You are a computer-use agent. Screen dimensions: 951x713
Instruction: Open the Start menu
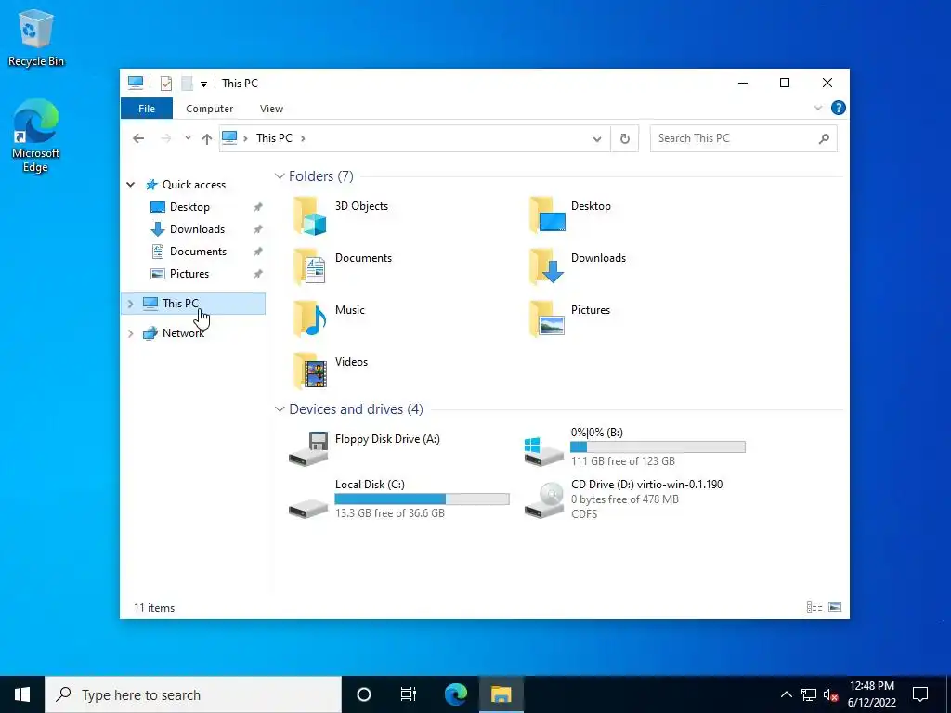(x=22, y=694)
